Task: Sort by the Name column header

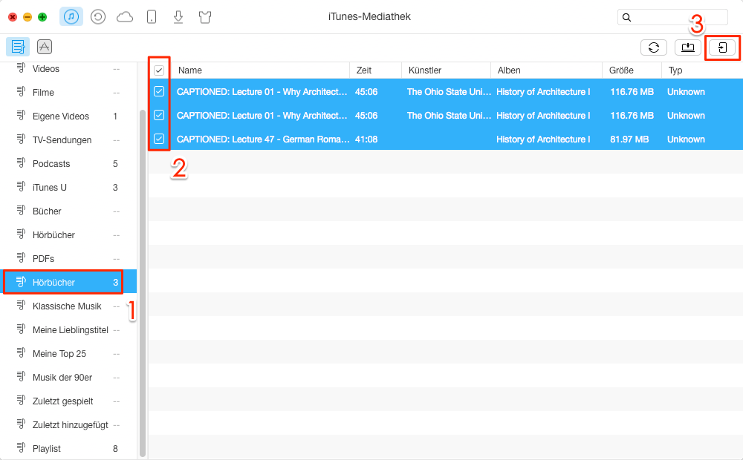Action: [259, 70]
